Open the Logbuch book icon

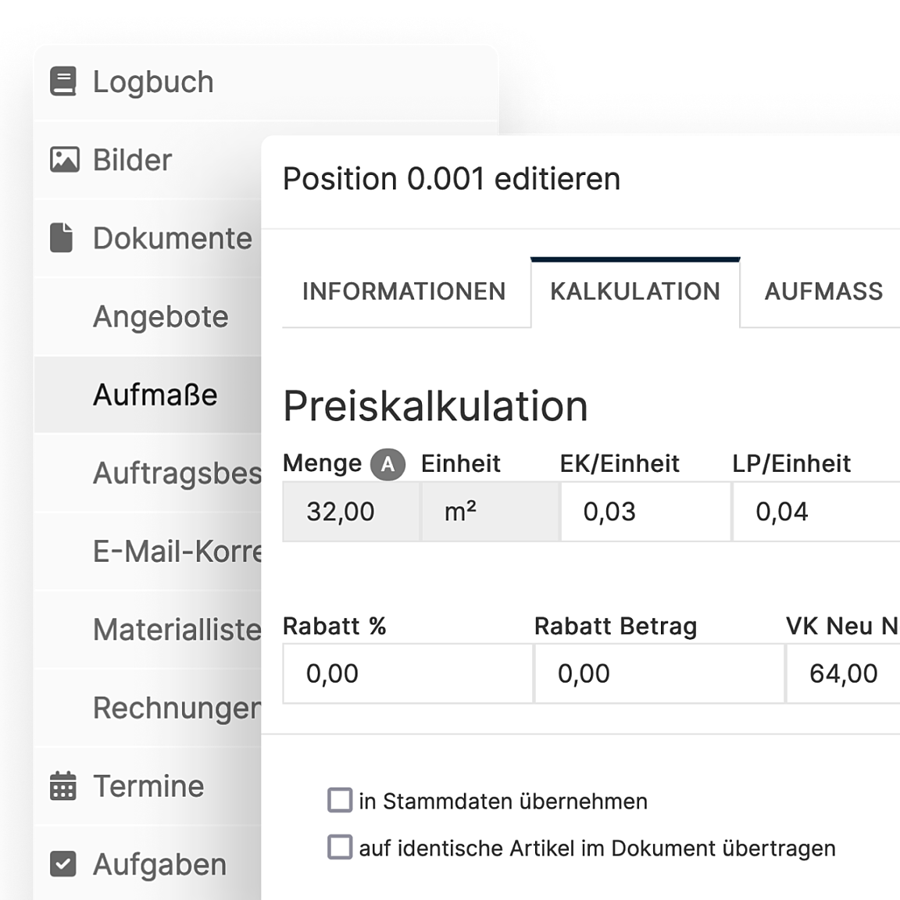click(x=63, y=81)
